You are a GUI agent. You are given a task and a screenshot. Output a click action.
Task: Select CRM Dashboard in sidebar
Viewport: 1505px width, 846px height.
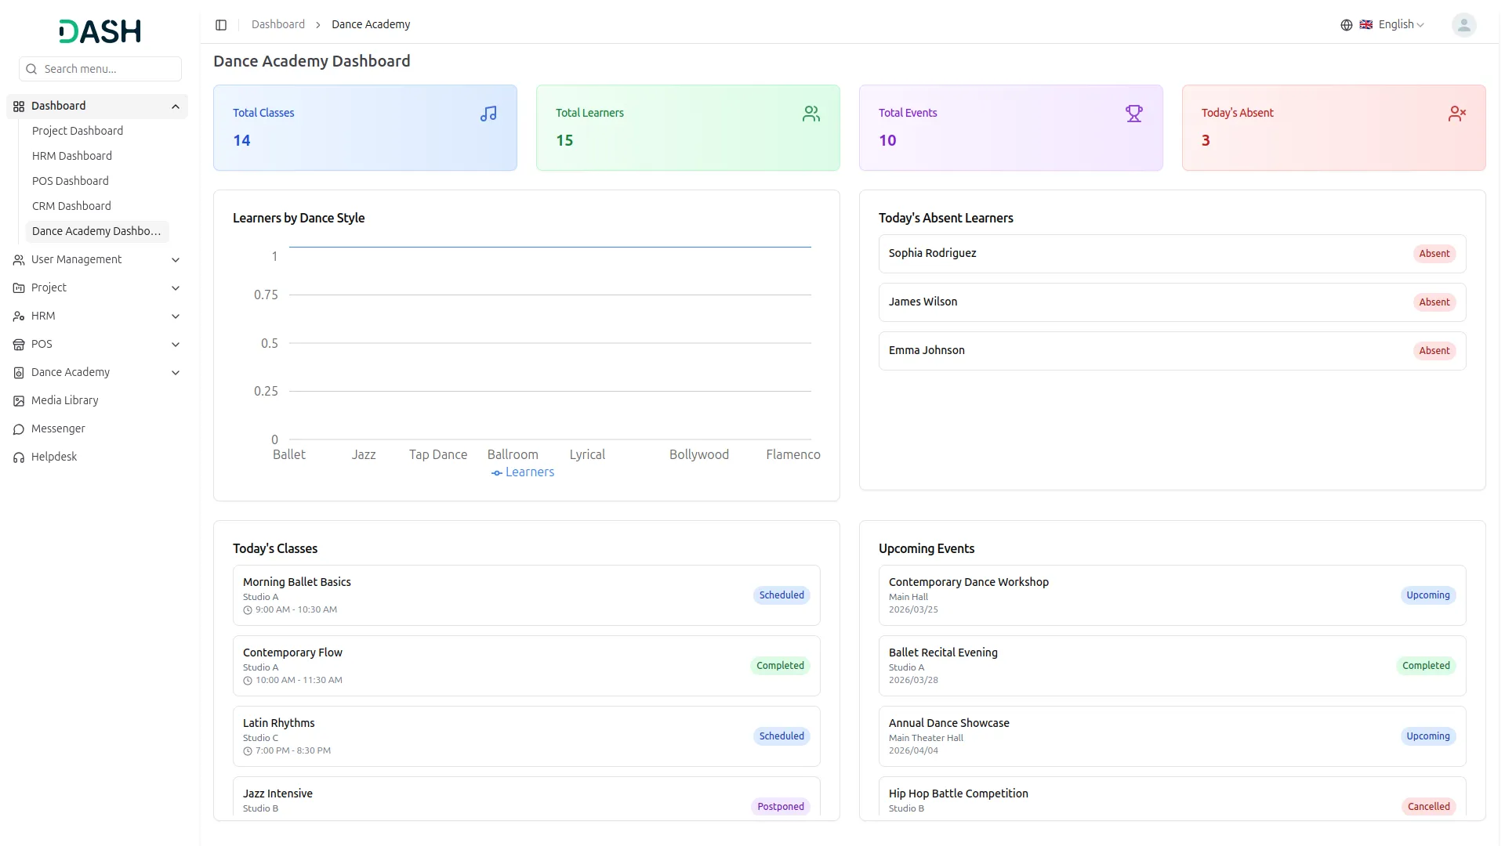click(x=71, y=206)
